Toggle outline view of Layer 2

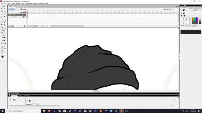[x=25, y=15]
